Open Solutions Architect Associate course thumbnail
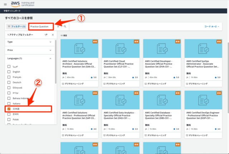The width and height of the screenshot is (229, 154). pos(79,49)
